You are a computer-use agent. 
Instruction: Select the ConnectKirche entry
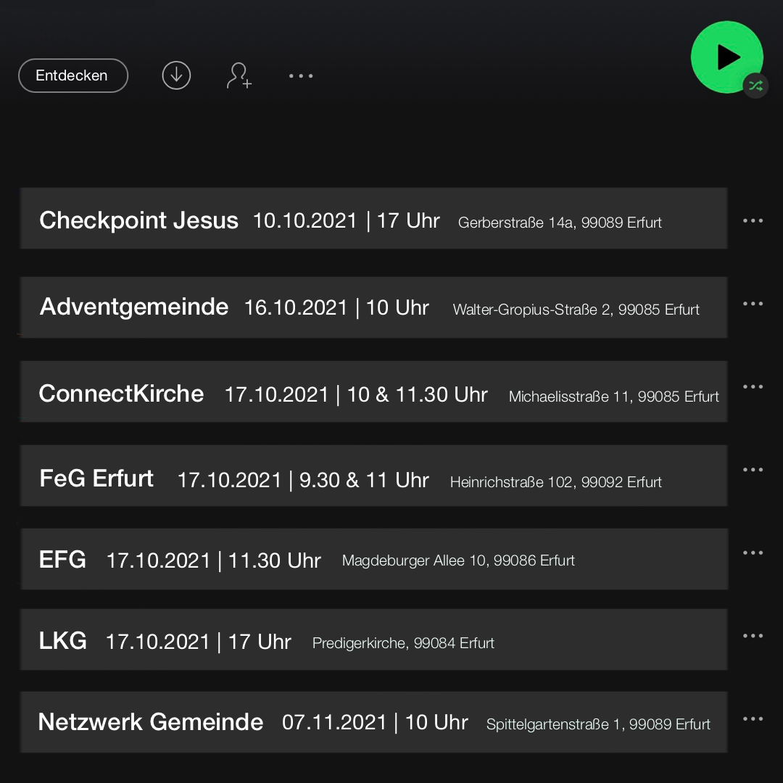[373, 391]
